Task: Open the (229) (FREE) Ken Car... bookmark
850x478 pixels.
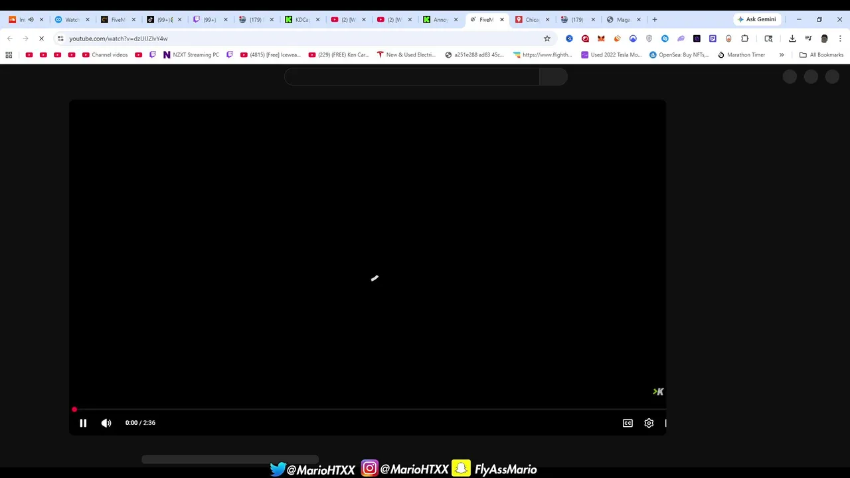Action: pyautogui.click(x=339, y=55)
